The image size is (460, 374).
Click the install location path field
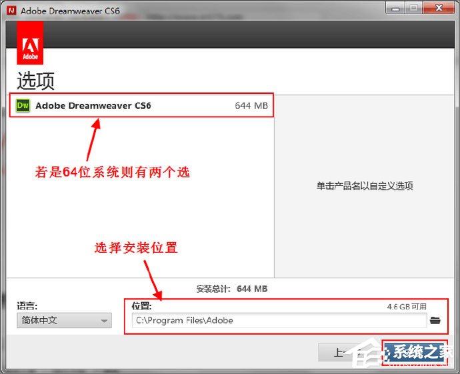tap(279, 320)
